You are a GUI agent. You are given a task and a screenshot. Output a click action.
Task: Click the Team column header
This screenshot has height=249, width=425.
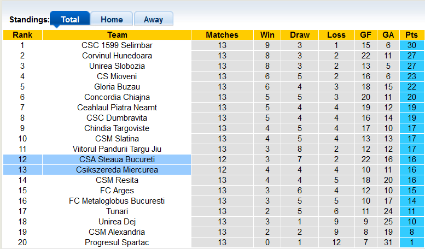[117, 35]
